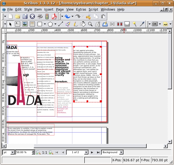Click the scissors Cut icon

[x=89, y=16]
